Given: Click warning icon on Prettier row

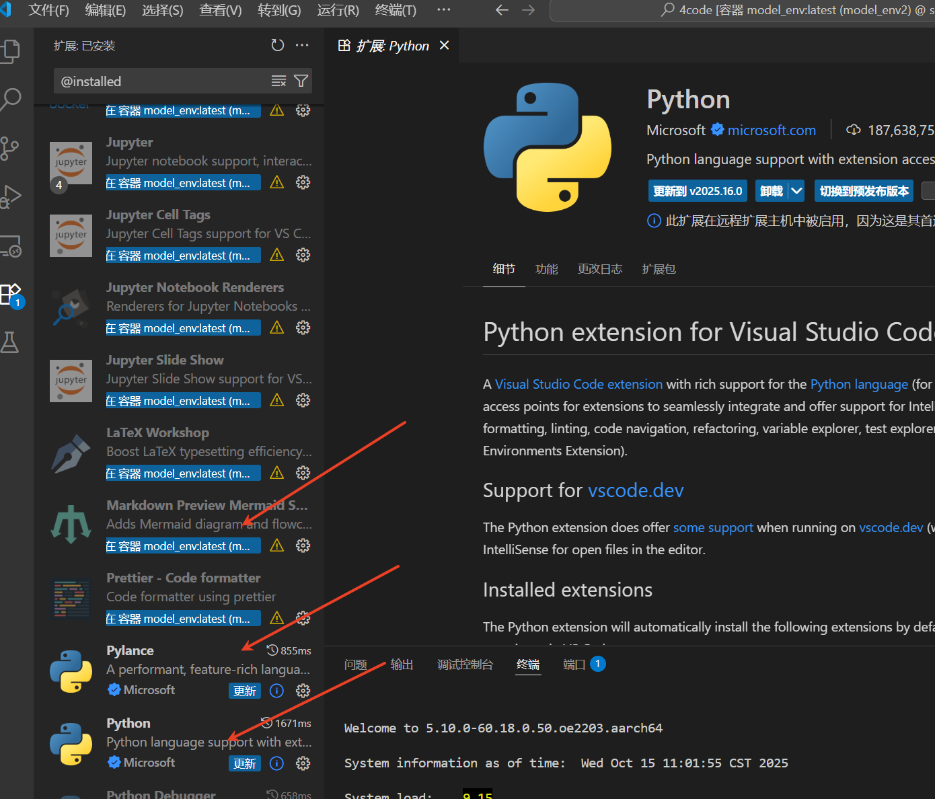Looking at the screenshot, I should tap(276, 618).
